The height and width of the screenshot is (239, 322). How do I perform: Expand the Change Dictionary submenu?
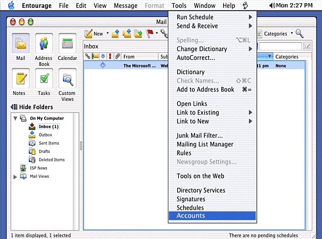point(250,49)
